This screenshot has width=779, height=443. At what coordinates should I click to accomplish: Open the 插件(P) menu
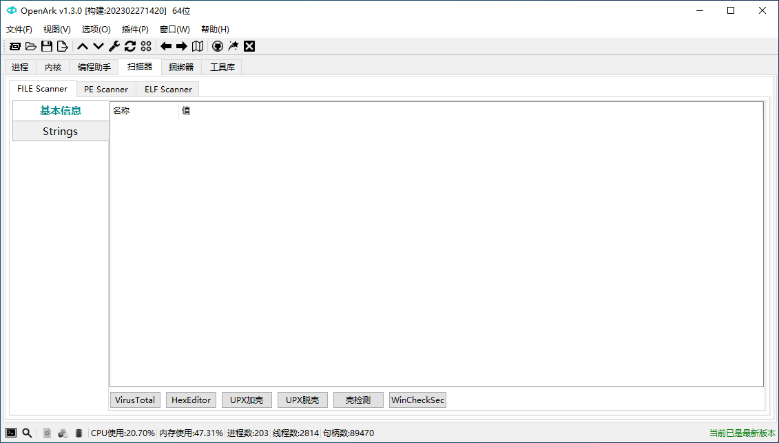point(135,30)
